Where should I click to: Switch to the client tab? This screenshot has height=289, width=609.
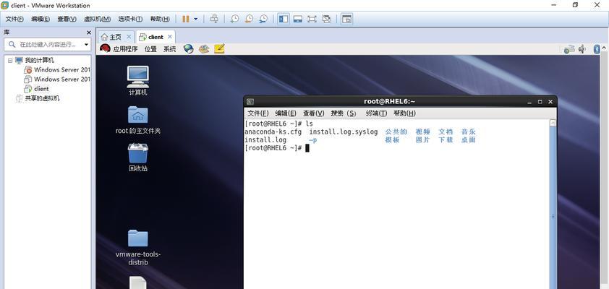click(156, 37)
